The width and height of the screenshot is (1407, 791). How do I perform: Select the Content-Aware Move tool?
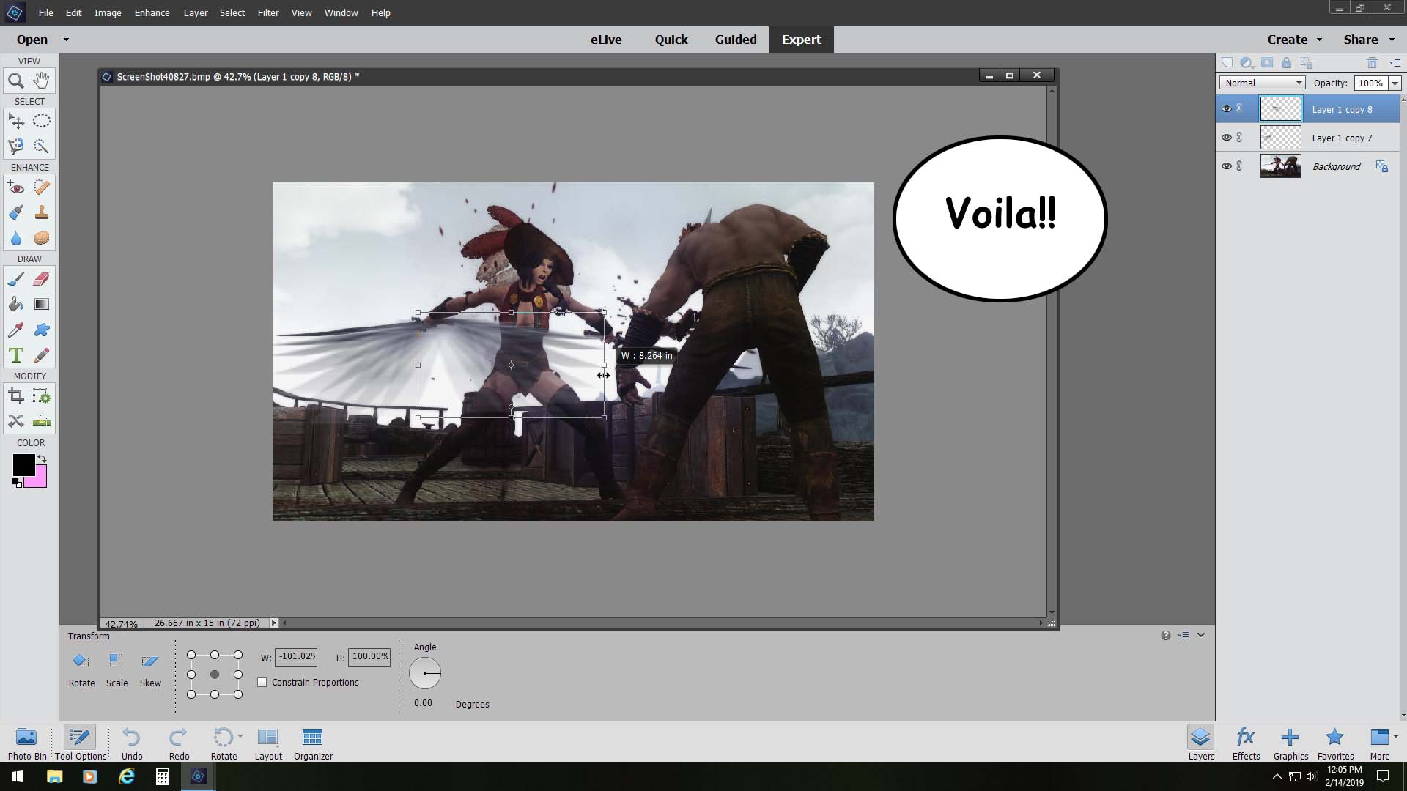click(x=16, y=421)
